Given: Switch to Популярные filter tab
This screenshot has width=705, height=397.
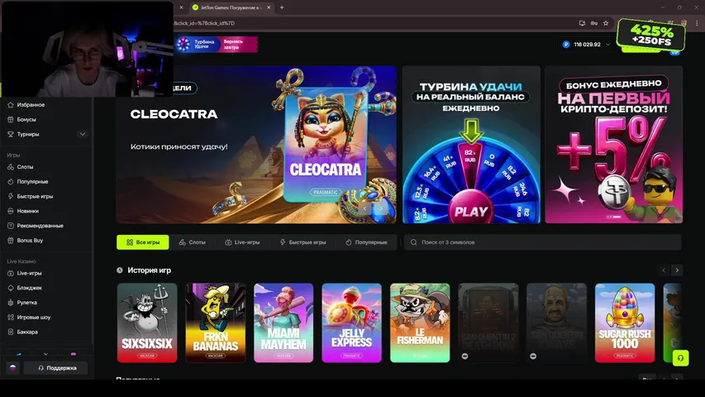Looking at the screenshot, I should click(x=366, y=242).
